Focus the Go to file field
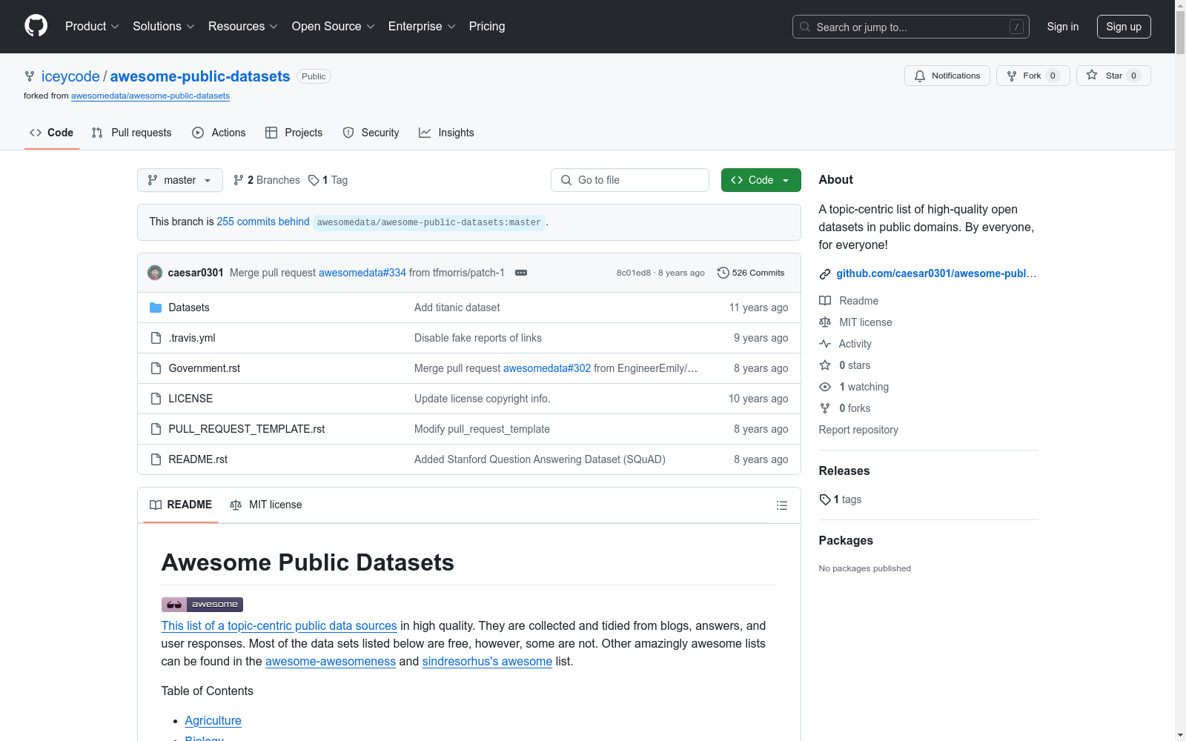 coord(630,180)
